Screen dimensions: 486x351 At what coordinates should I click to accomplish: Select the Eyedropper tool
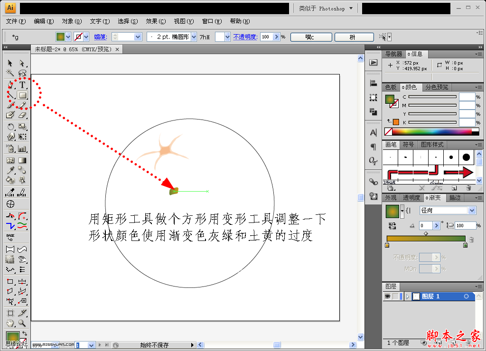pos(10,170)
